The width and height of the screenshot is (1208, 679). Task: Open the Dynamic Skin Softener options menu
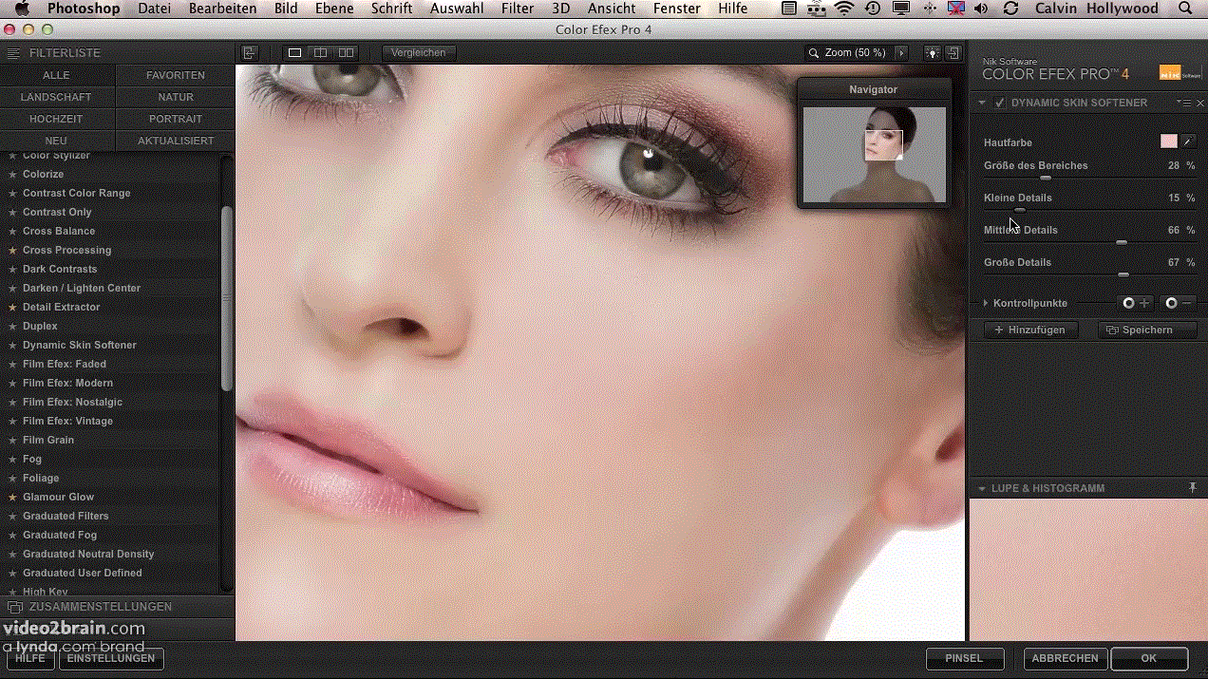[x=1182, y=103]
